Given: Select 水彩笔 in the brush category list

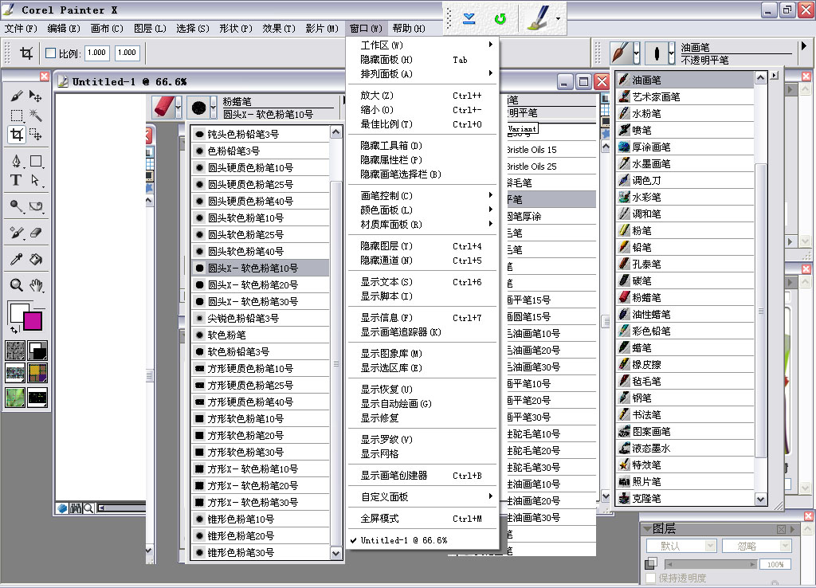Looking at the screenshot, I should click(685, 198).
